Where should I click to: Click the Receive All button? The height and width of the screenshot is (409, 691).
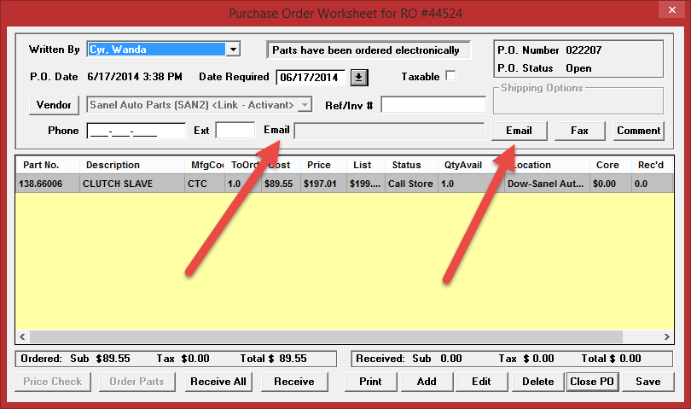pos(218,382)
